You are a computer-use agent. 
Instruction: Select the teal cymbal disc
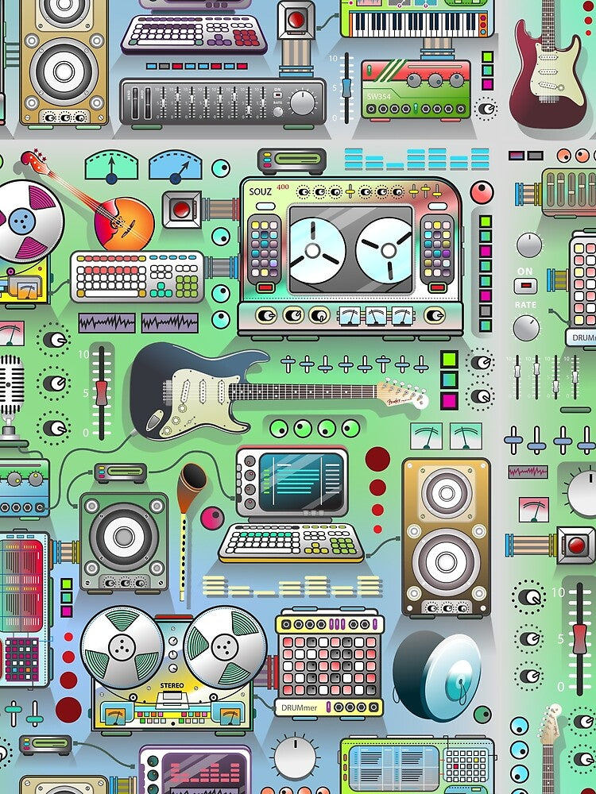tap(437, 676)
